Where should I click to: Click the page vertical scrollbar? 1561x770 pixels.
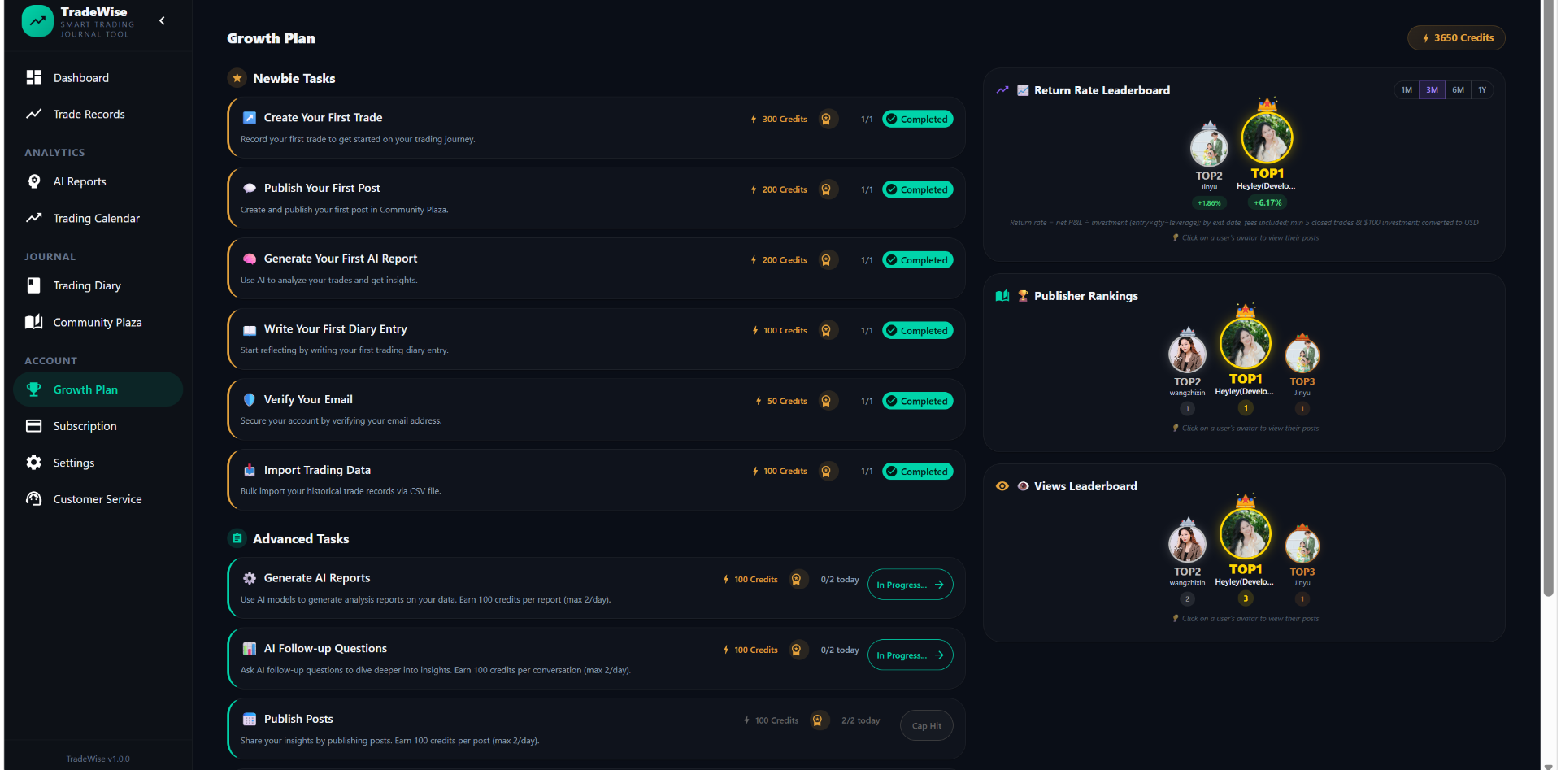pos(1548,299)
